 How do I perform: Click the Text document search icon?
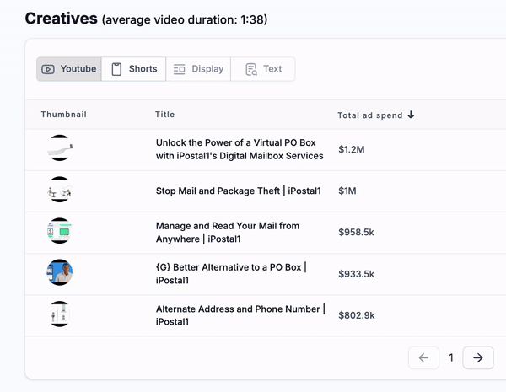[x=251, y=69]
